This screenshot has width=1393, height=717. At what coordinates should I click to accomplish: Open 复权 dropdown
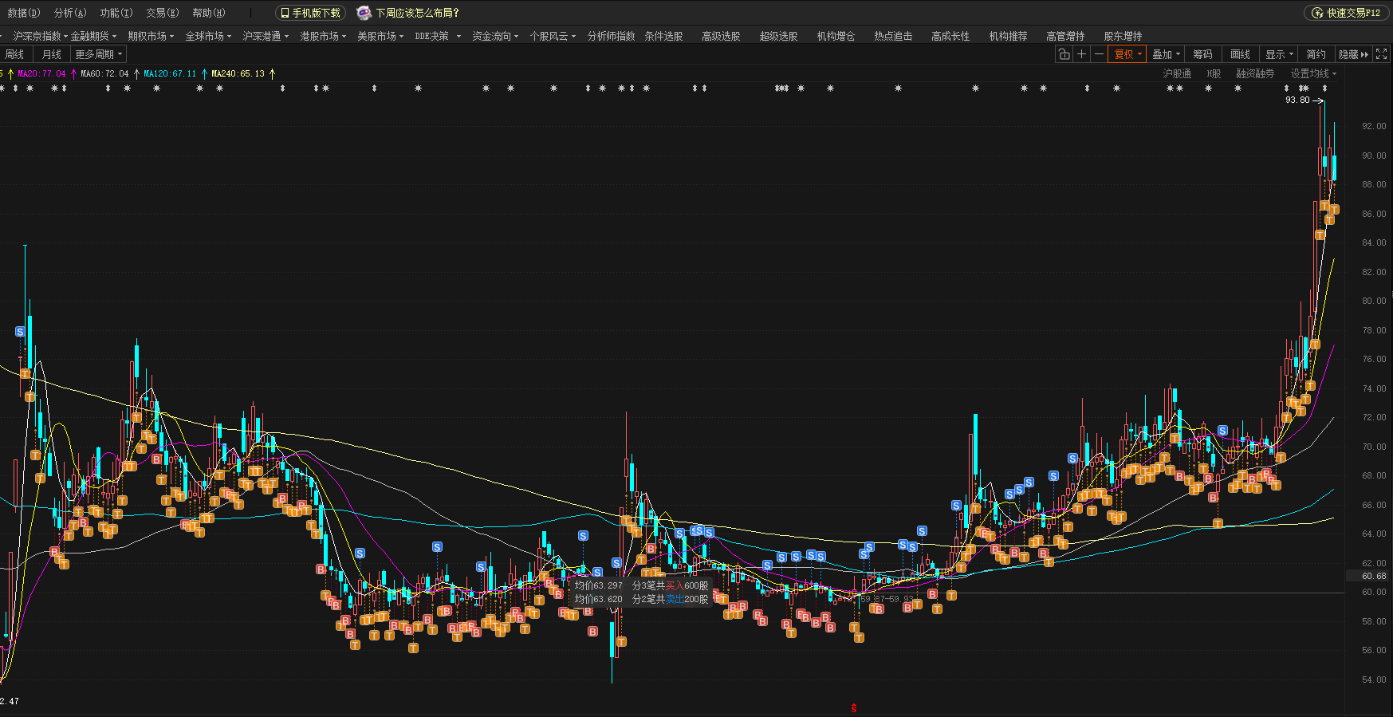point(1127,54)
